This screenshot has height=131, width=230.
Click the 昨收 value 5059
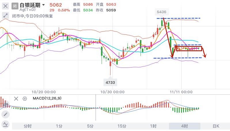coord(111,10)
